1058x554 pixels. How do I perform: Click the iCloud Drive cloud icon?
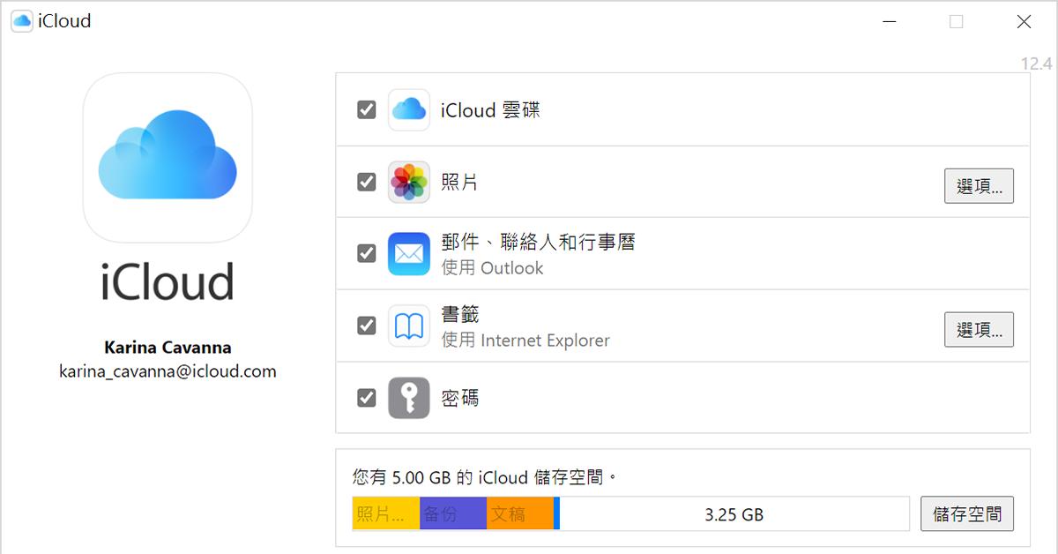click(409, 110)
